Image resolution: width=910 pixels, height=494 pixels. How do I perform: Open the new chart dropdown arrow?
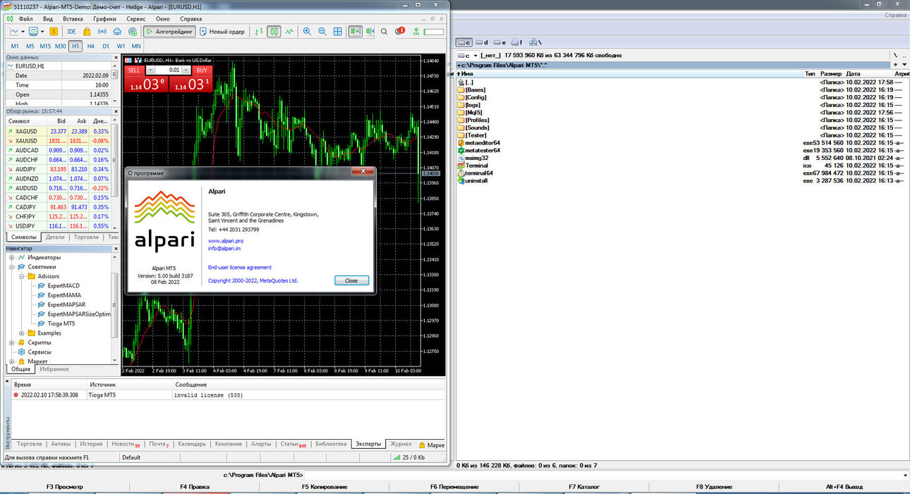[23, 32]
